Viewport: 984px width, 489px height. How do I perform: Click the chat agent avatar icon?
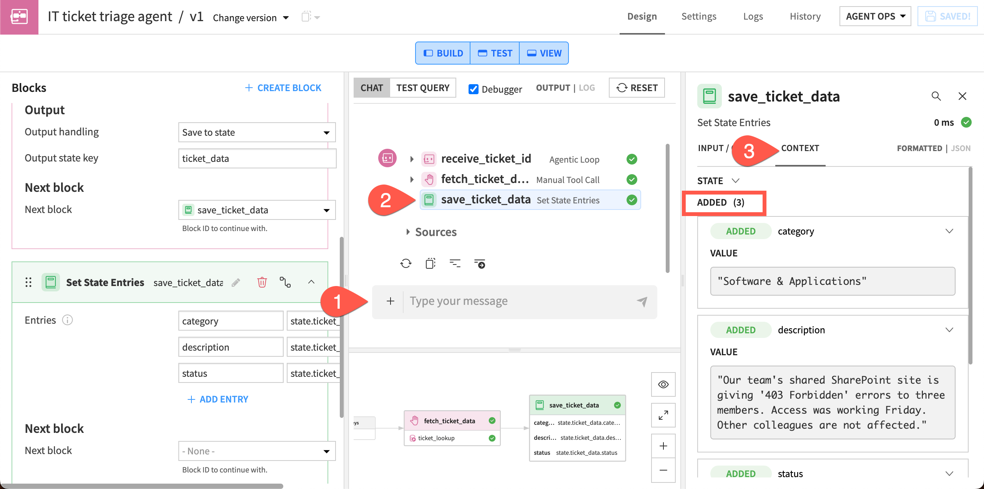coord(387,158)
